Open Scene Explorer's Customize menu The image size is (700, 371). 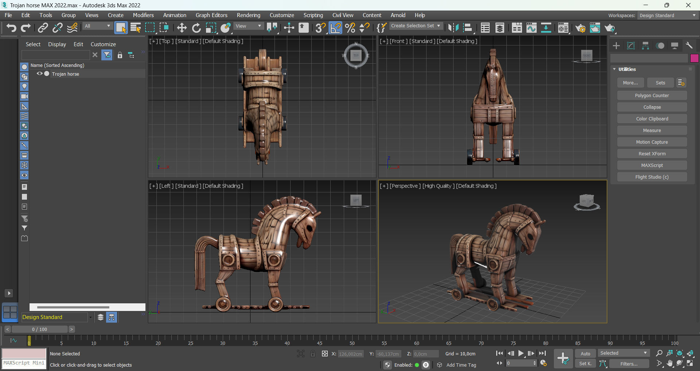pyautogui.click(x=103, y=44)
